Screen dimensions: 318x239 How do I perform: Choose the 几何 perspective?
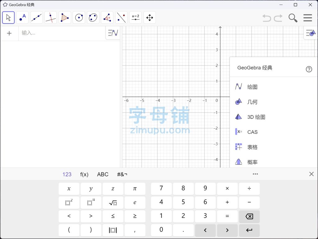[274, 102]
